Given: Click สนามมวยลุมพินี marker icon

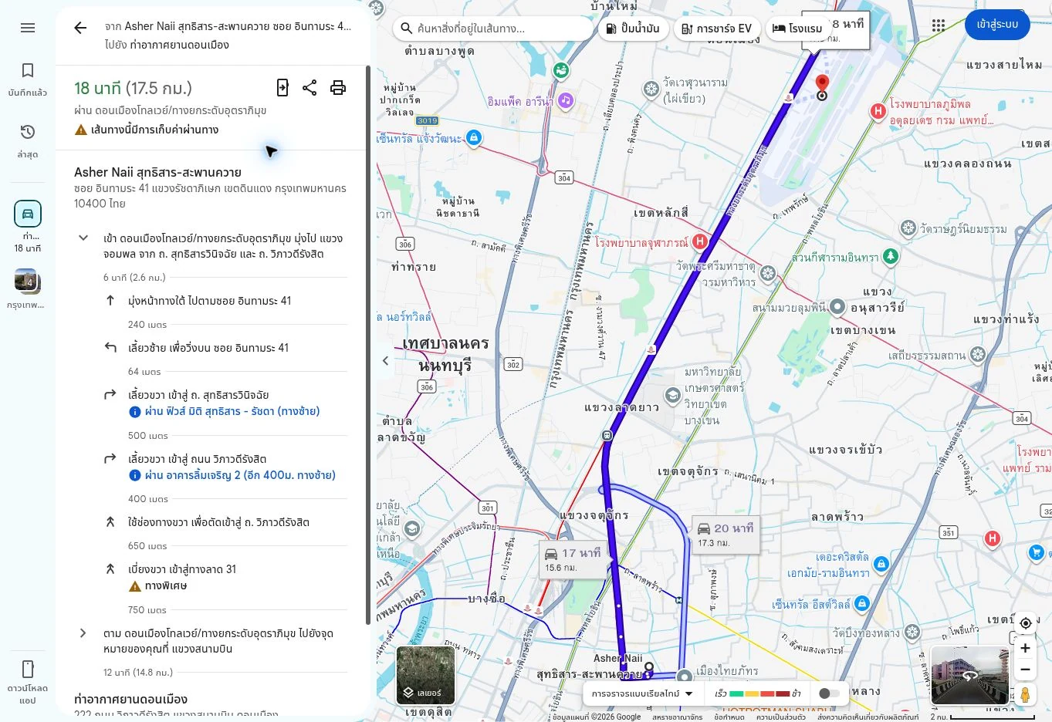Looking at the screenshot, I should 838,306.
